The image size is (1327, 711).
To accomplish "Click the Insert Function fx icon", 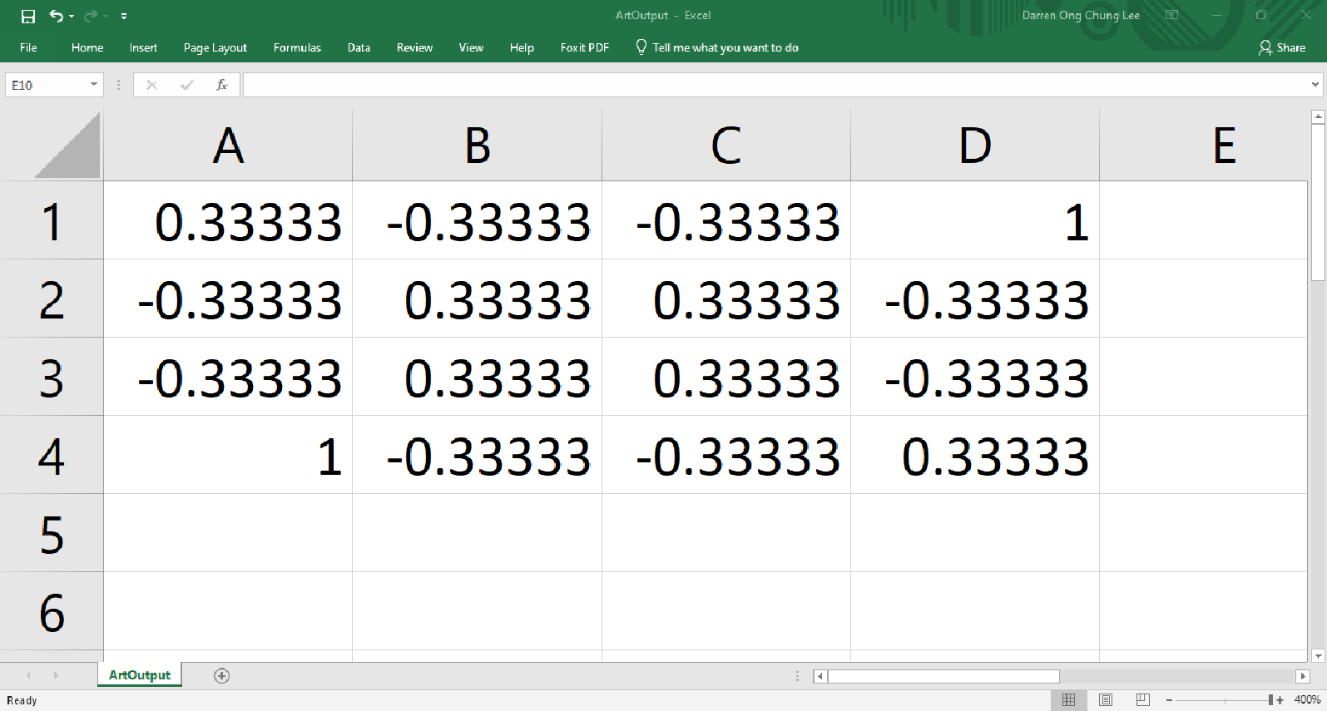I will (221, 85).
